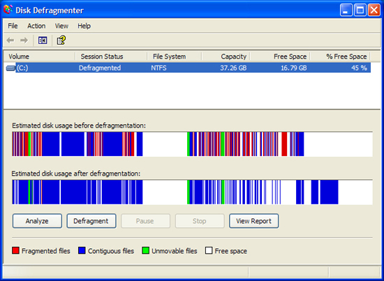
Task: Click the 'Fragmented files' legend label
Action: pos(46,251)
